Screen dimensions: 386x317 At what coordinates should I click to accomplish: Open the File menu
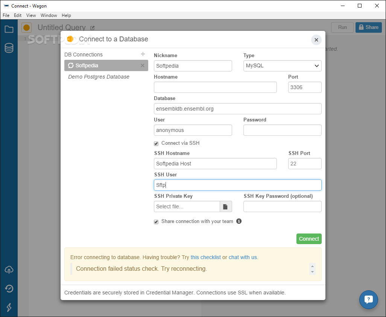coord(6,15)
